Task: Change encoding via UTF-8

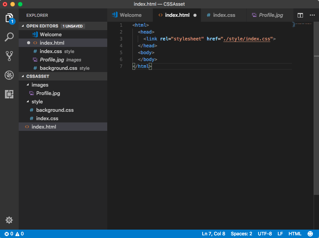Action: (265, 234)
